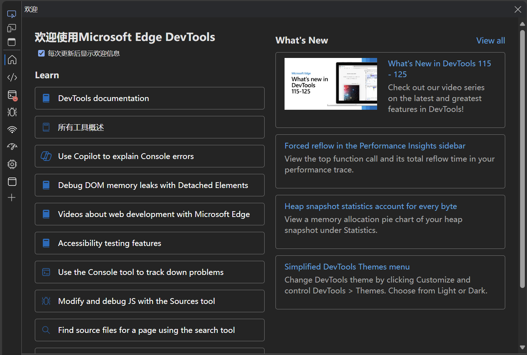Toggle device emulation icon
Screen dimensions: 527x355
click(x=12, y=28)
